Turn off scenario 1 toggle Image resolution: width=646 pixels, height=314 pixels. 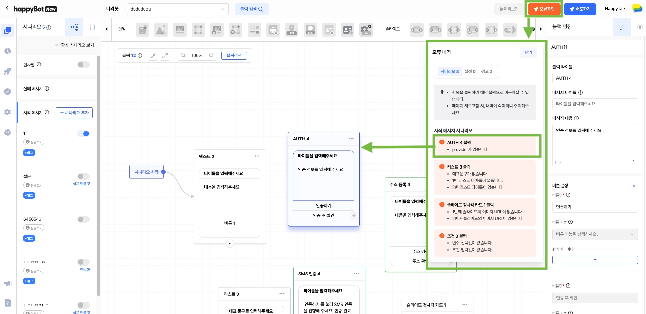pyautogui.click(x=83, y=134)
